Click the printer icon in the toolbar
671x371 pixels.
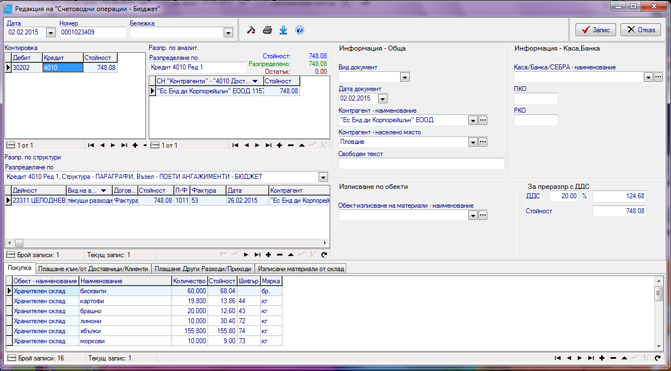(267, 31)
